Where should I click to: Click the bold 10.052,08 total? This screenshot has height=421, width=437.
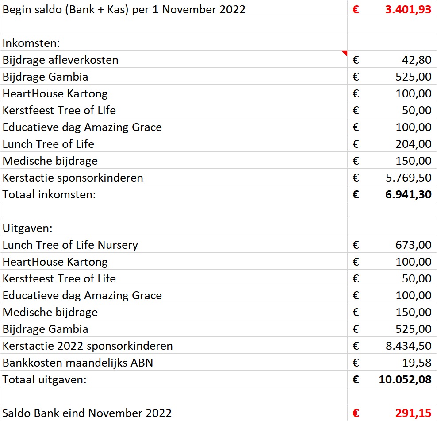[x=405, y=380]
